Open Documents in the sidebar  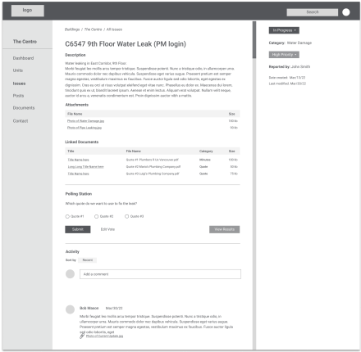pyautogui.click(x=24, y=108)
